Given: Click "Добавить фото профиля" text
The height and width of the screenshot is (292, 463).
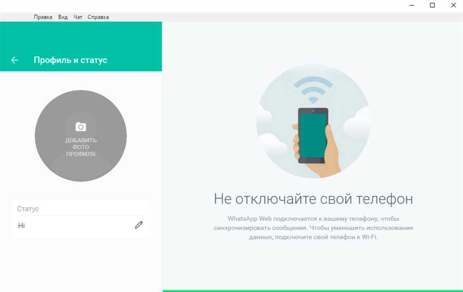Looking at the screenshot, I should coord(81,147).
